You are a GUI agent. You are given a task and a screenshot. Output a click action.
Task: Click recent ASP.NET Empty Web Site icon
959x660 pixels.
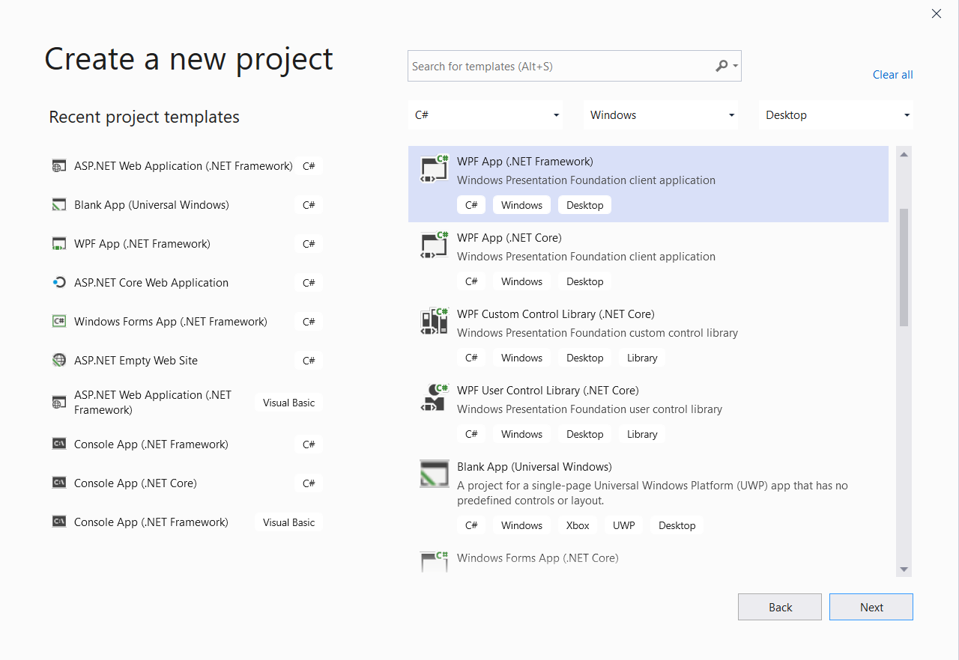(59, 361)
